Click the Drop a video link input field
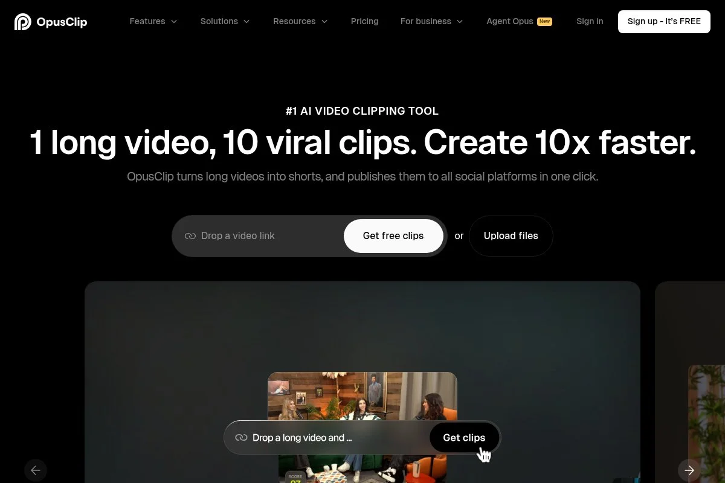Screen dimensions: 725x483 pyautogui.click(x=260, y=235)
